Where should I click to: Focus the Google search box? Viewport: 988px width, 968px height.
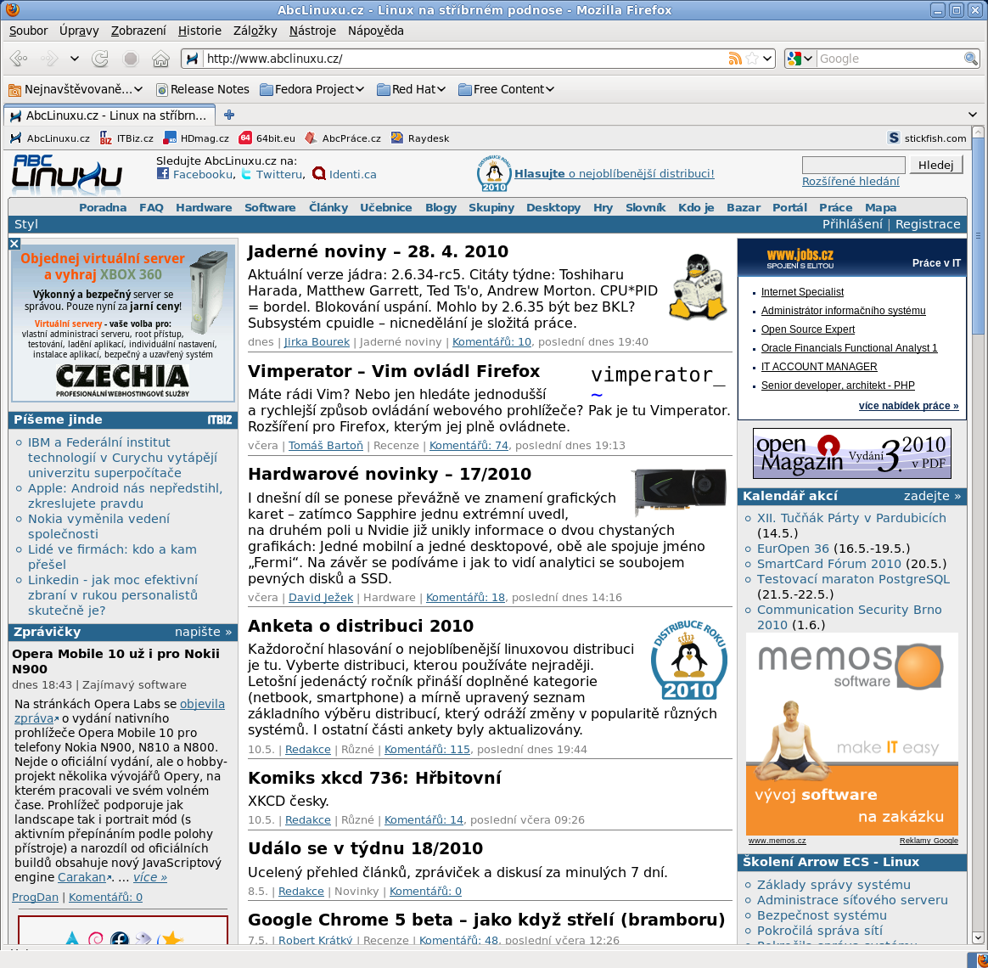pyautogui.click(x=890, y=59)
